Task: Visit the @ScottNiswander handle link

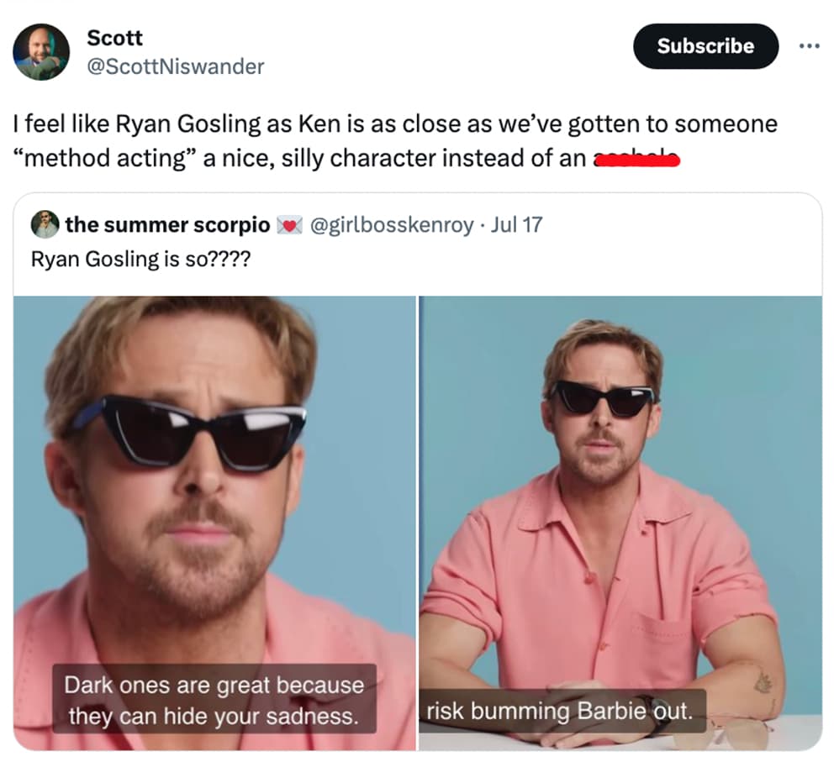Action: pyautogui.click(x=175, y=66)
